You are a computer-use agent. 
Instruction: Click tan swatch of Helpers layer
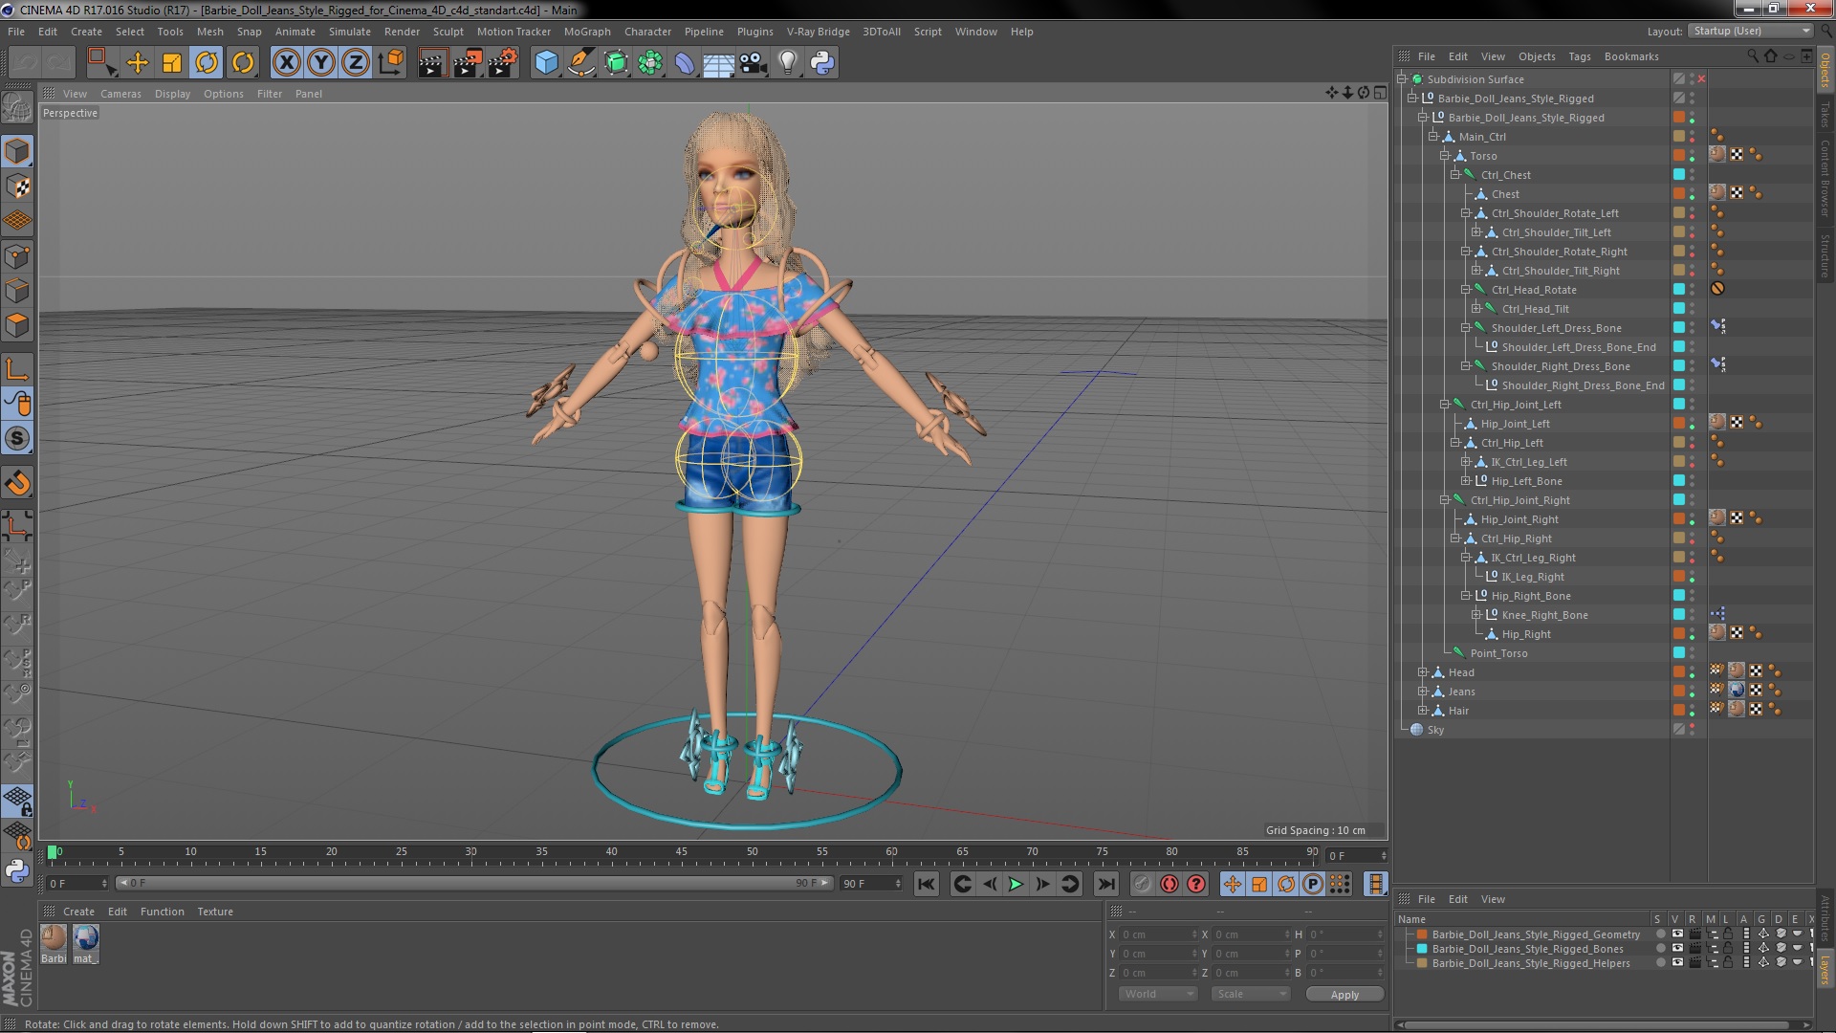(1422, 963)
